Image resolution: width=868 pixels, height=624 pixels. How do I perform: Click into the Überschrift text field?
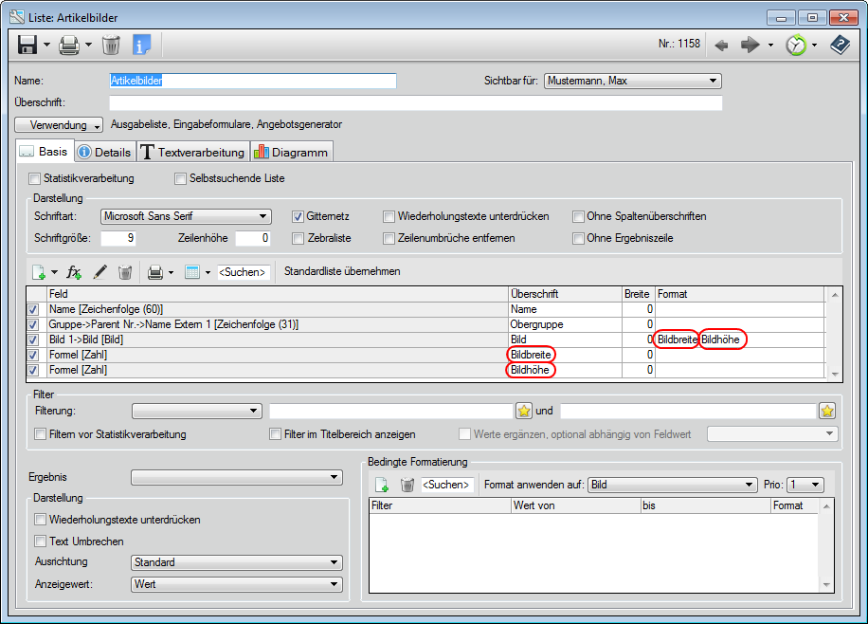[415, 102]
